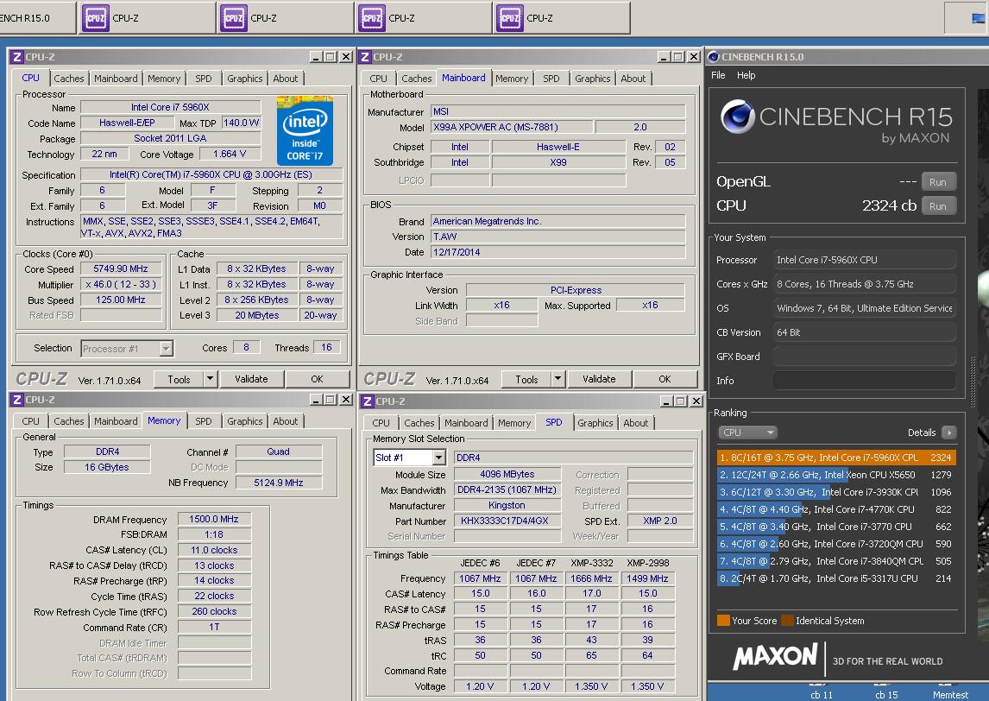
Task: Click the Tools button in the Mainboard window
Action: tap(526, 379)
